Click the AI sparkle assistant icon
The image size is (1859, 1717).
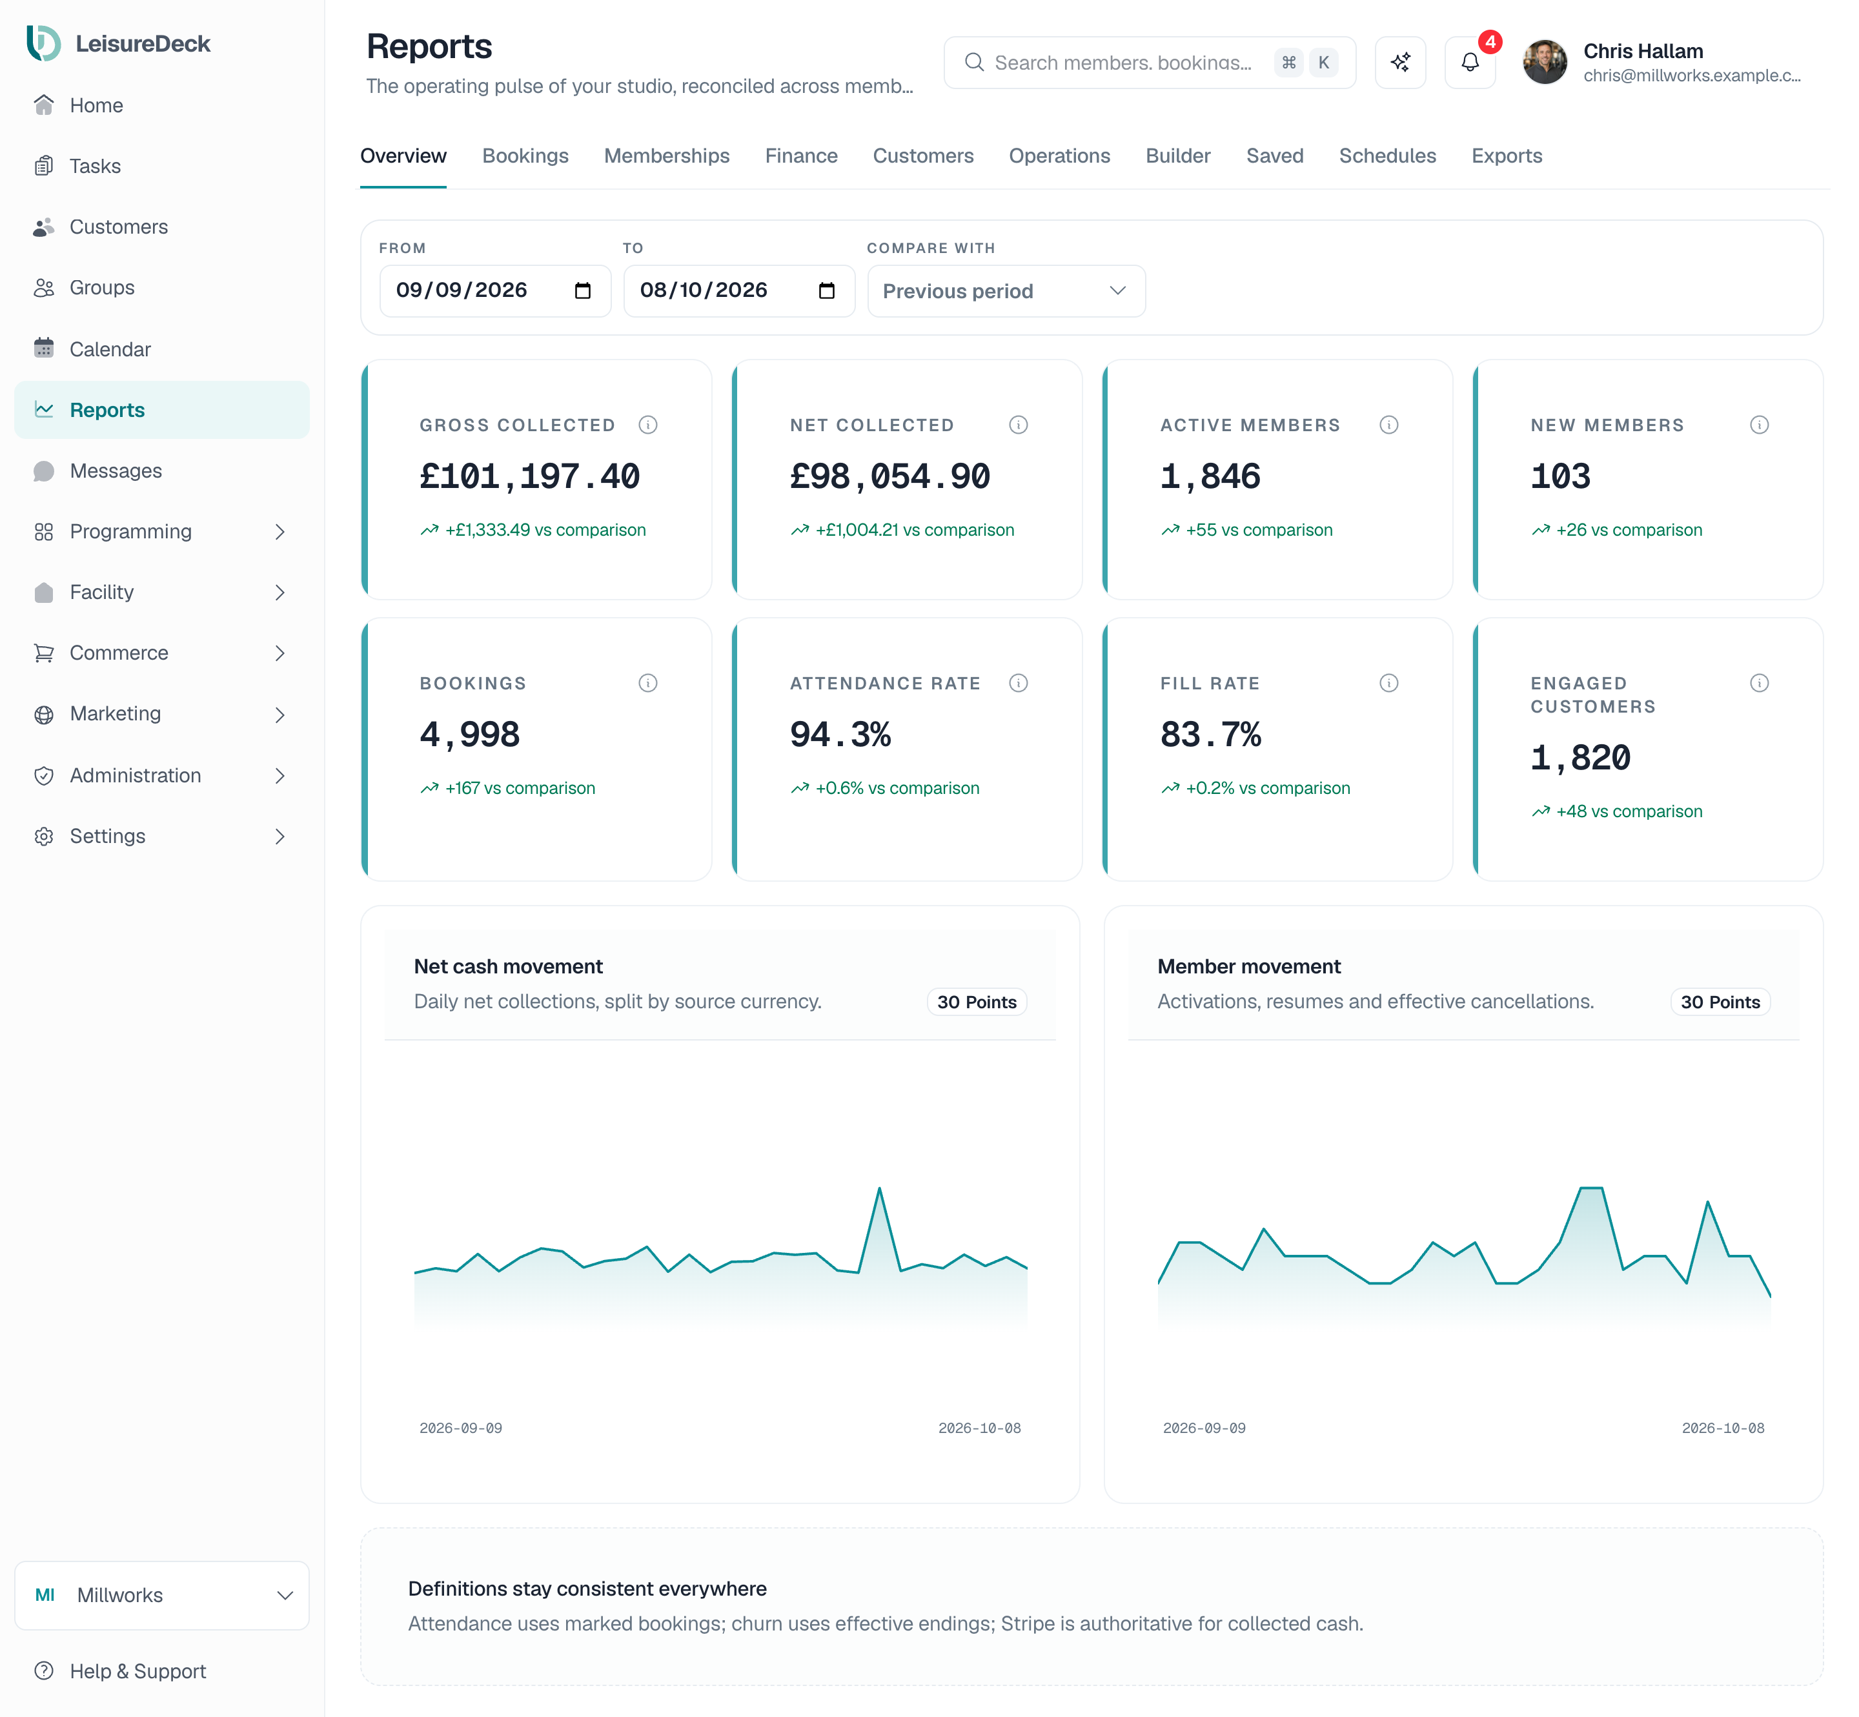(x=1399, y=62)
